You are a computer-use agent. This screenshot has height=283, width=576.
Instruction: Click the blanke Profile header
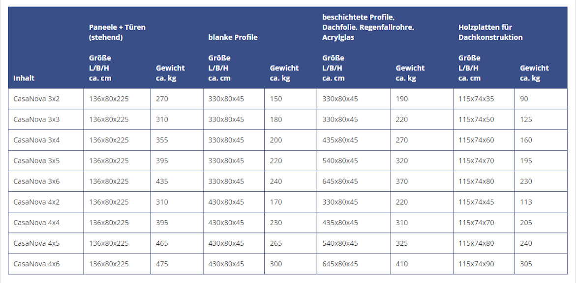(233, 37)
